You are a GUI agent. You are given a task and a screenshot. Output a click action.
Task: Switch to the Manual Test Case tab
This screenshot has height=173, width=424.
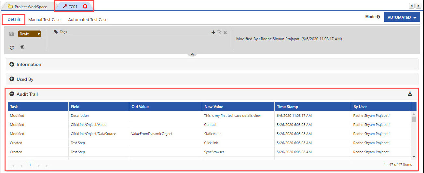click(44, 19)
